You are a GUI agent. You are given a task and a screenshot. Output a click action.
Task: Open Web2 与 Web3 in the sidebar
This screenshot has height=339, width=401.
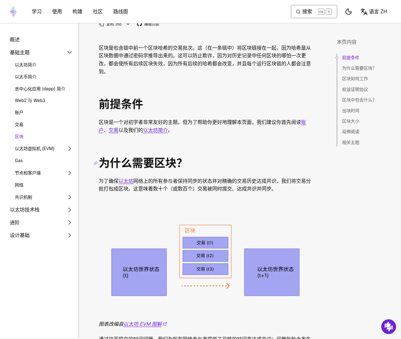(x=30, y=100)
